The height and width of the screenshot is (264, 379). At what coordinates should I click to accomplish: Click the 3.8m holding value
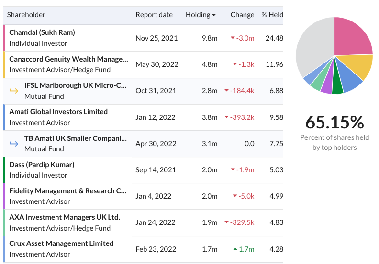[210, 117]
